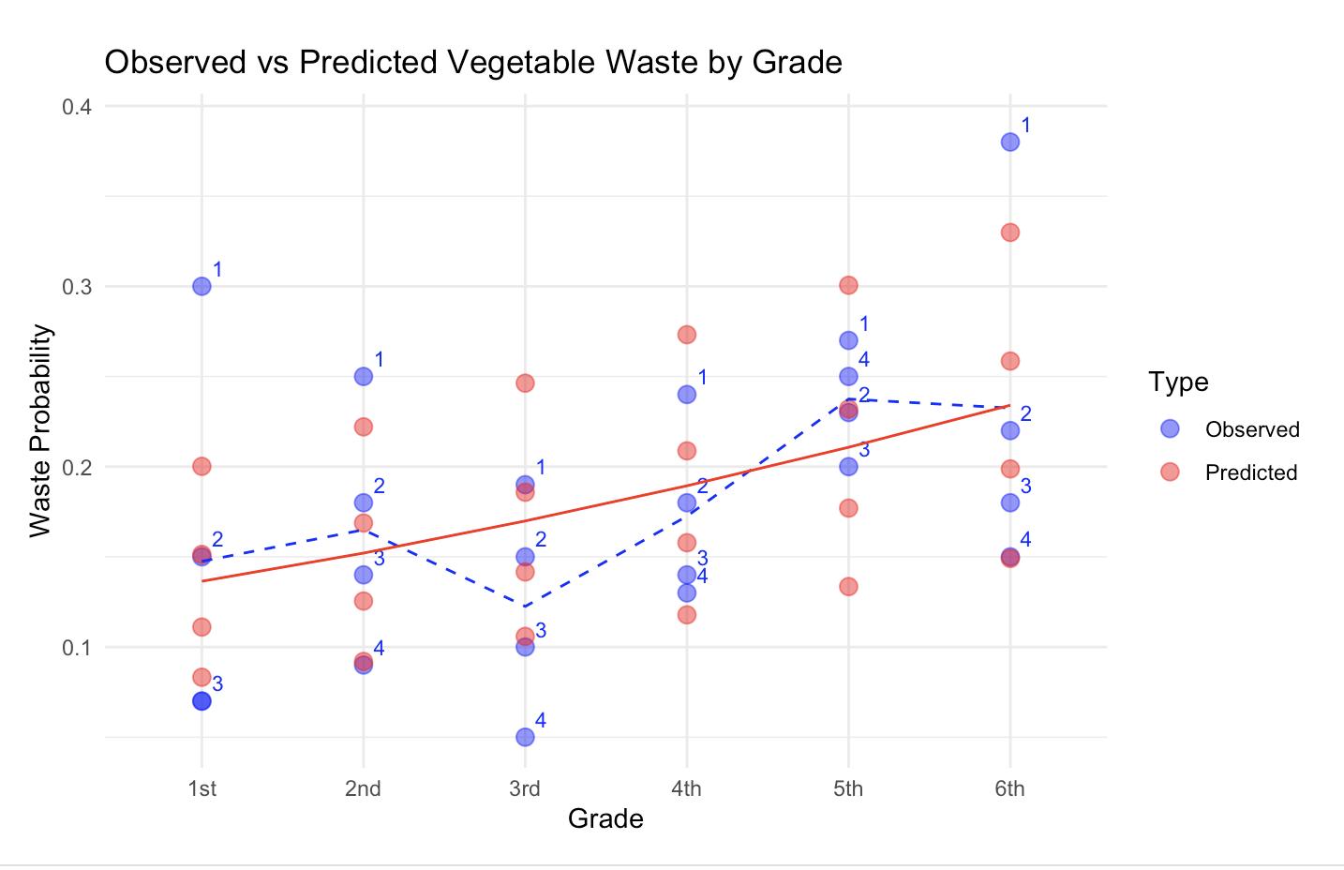Click the chart title text
The width and height of the screenshot is (1344, 870).
(x=473, y=62)
